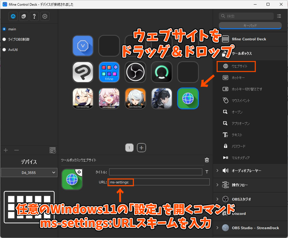The width and height of the screenshot is (288, 238).
Task: Click the globe website key in grid
Action: pyautogui.click(x=188, y=98)
